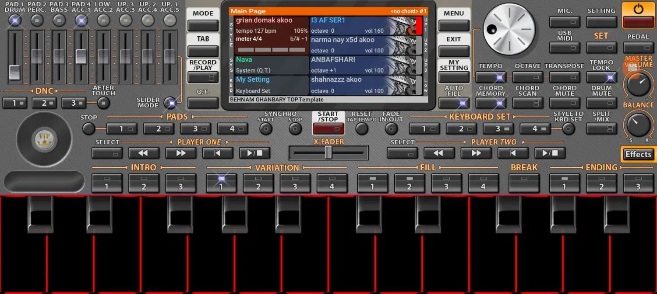Viewport: 657px width, 294px height.
Task: Open My Setting keyboard set selector
Action: (268, 85)
